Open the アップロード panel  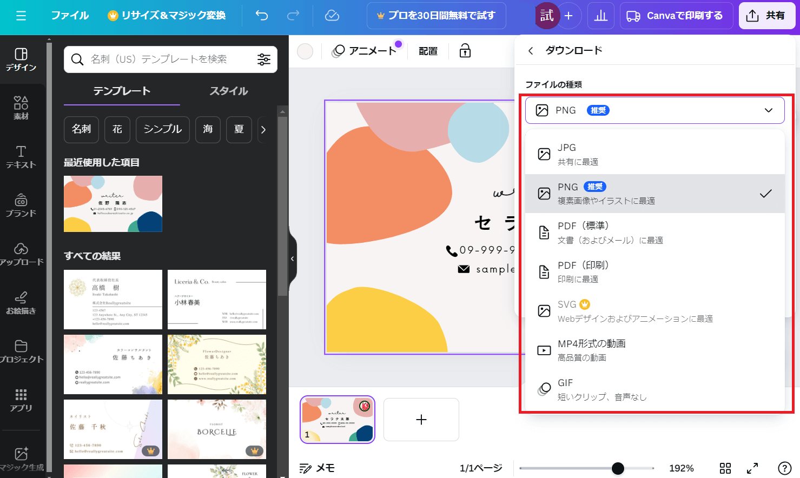[x=21, y=254]
